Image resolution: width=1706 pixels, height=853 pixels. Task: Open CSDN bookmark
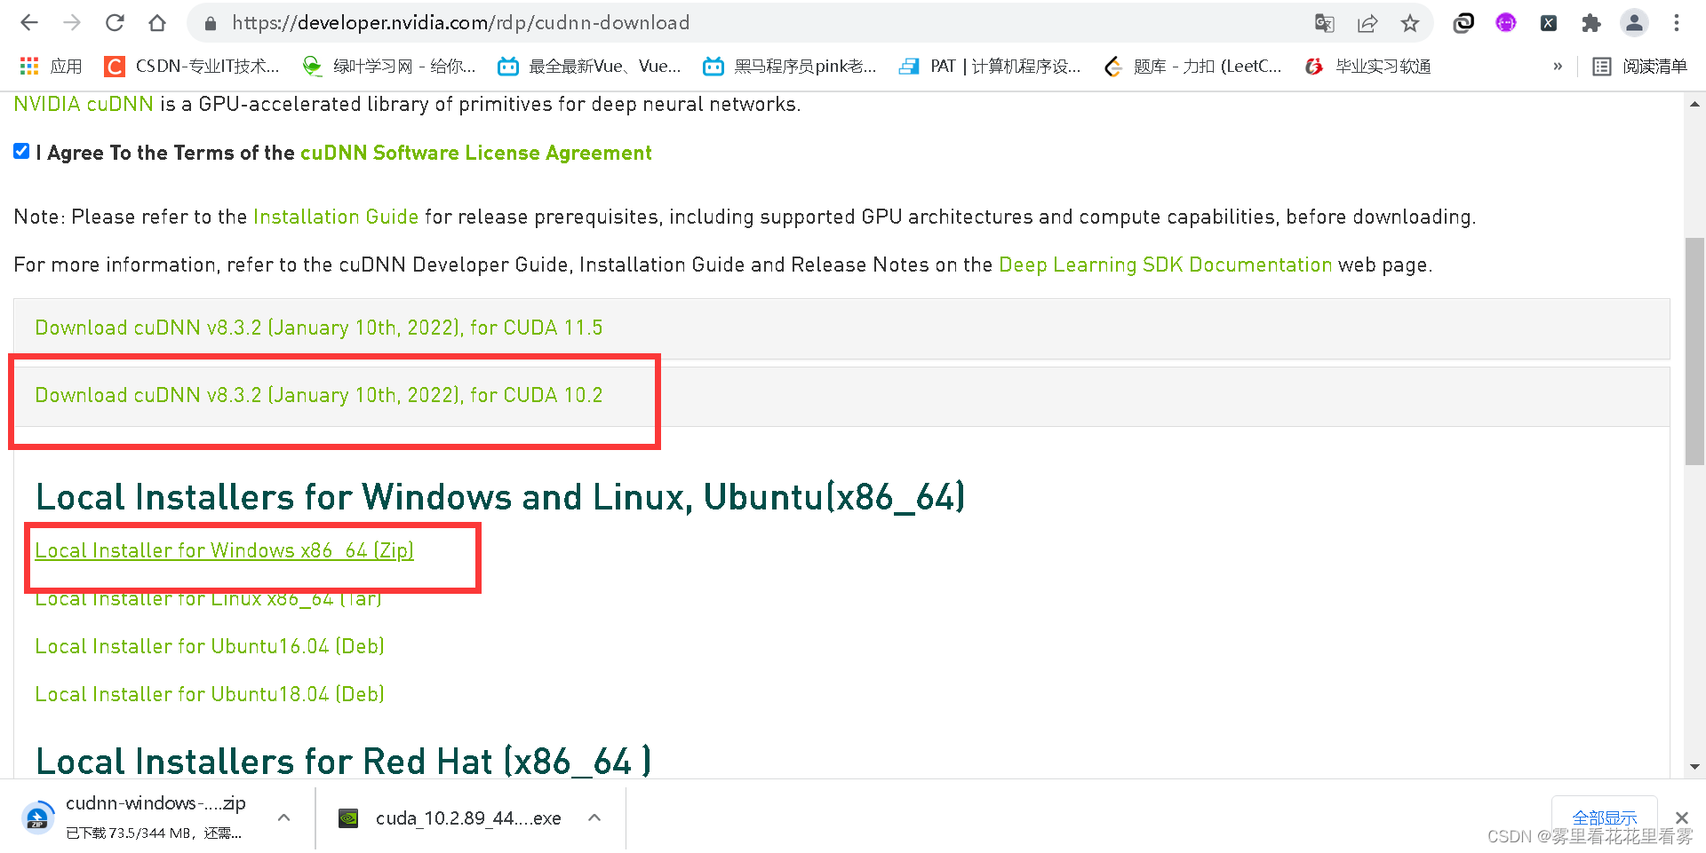192,67
